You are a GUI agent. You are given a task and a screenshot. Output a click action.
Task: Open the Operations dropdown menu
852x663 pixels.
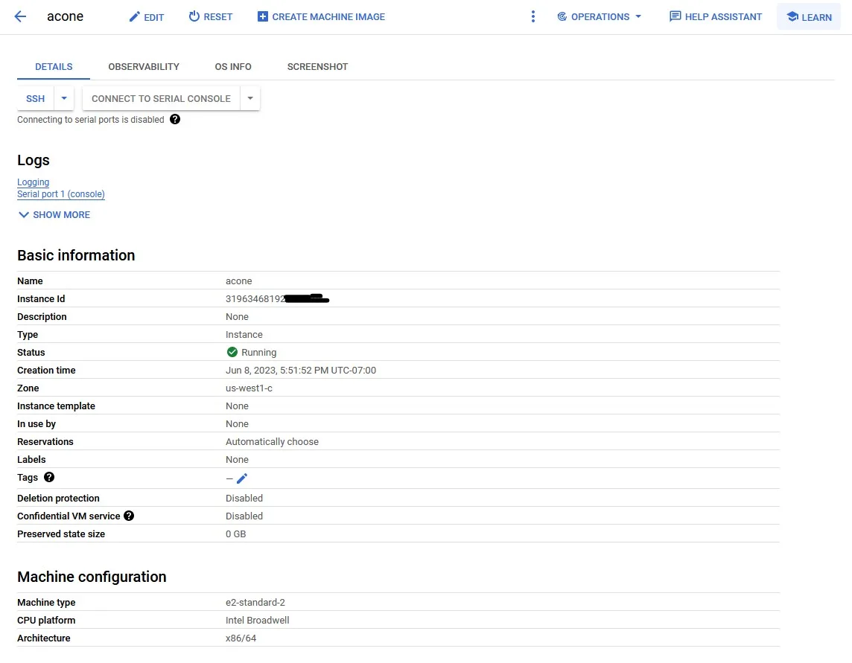pyautogui.click(x=599, y=16)
